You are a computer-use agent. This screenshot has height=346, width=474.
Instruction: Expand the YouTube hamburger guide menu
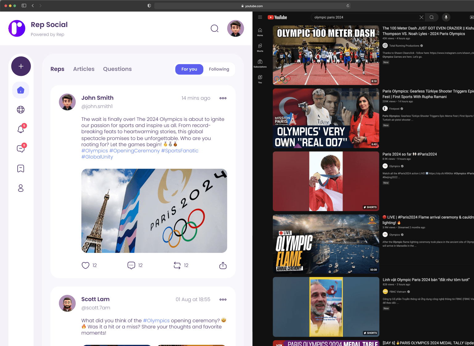click(x=260, y=17)
